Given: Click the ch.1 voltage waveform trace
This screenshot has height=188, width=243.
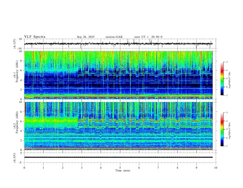Looking at the screenshot, I should (x=118, y=44).
